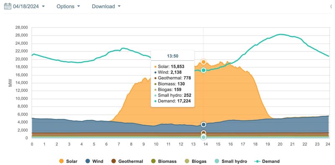Click the teal Demand marker at 13:50

click(x=204, y=70)
